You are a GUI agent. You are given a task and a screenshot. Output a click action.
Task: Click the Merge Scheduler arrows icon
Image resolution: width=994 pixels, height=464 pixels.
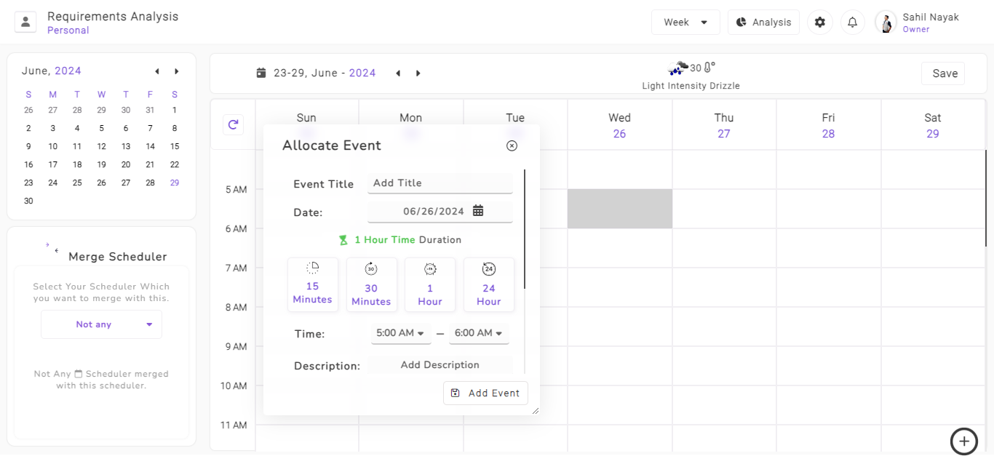pos(52,247)
